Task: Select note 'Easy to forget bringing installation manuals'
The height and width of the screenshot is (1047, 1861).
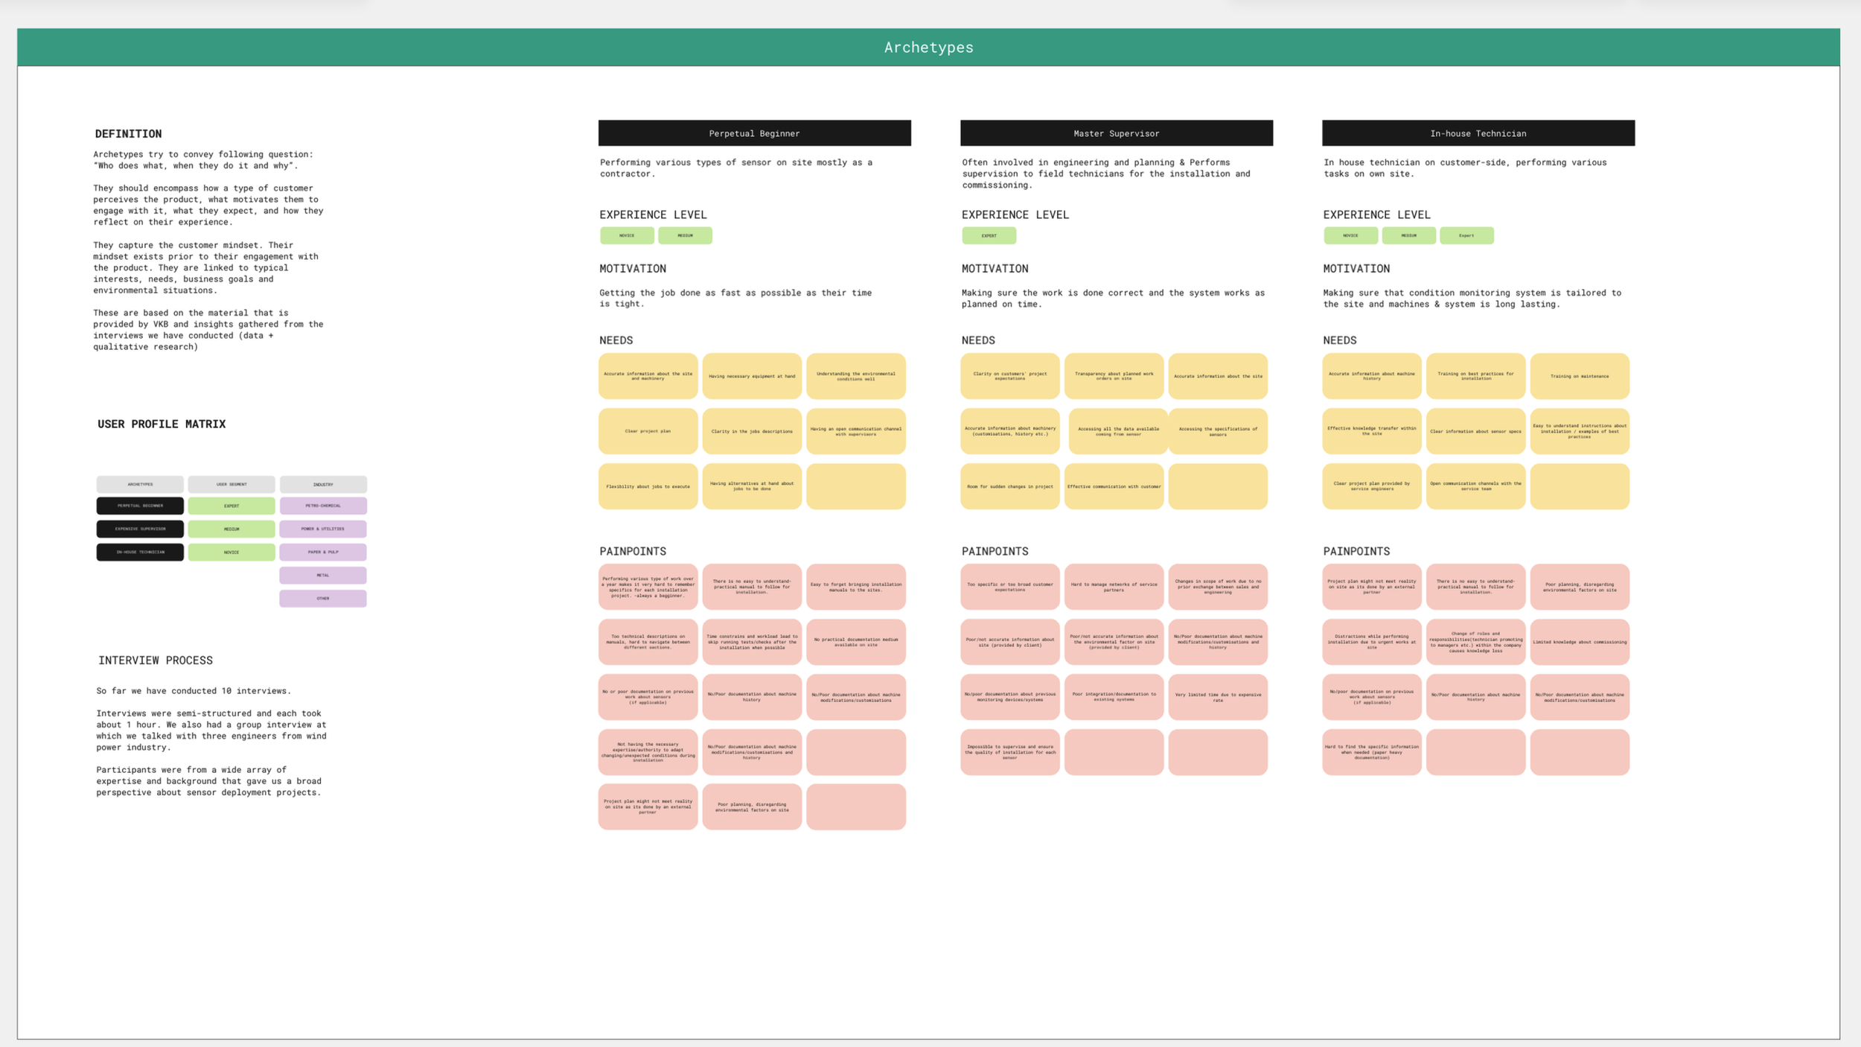Action: (x=856, y=587)
